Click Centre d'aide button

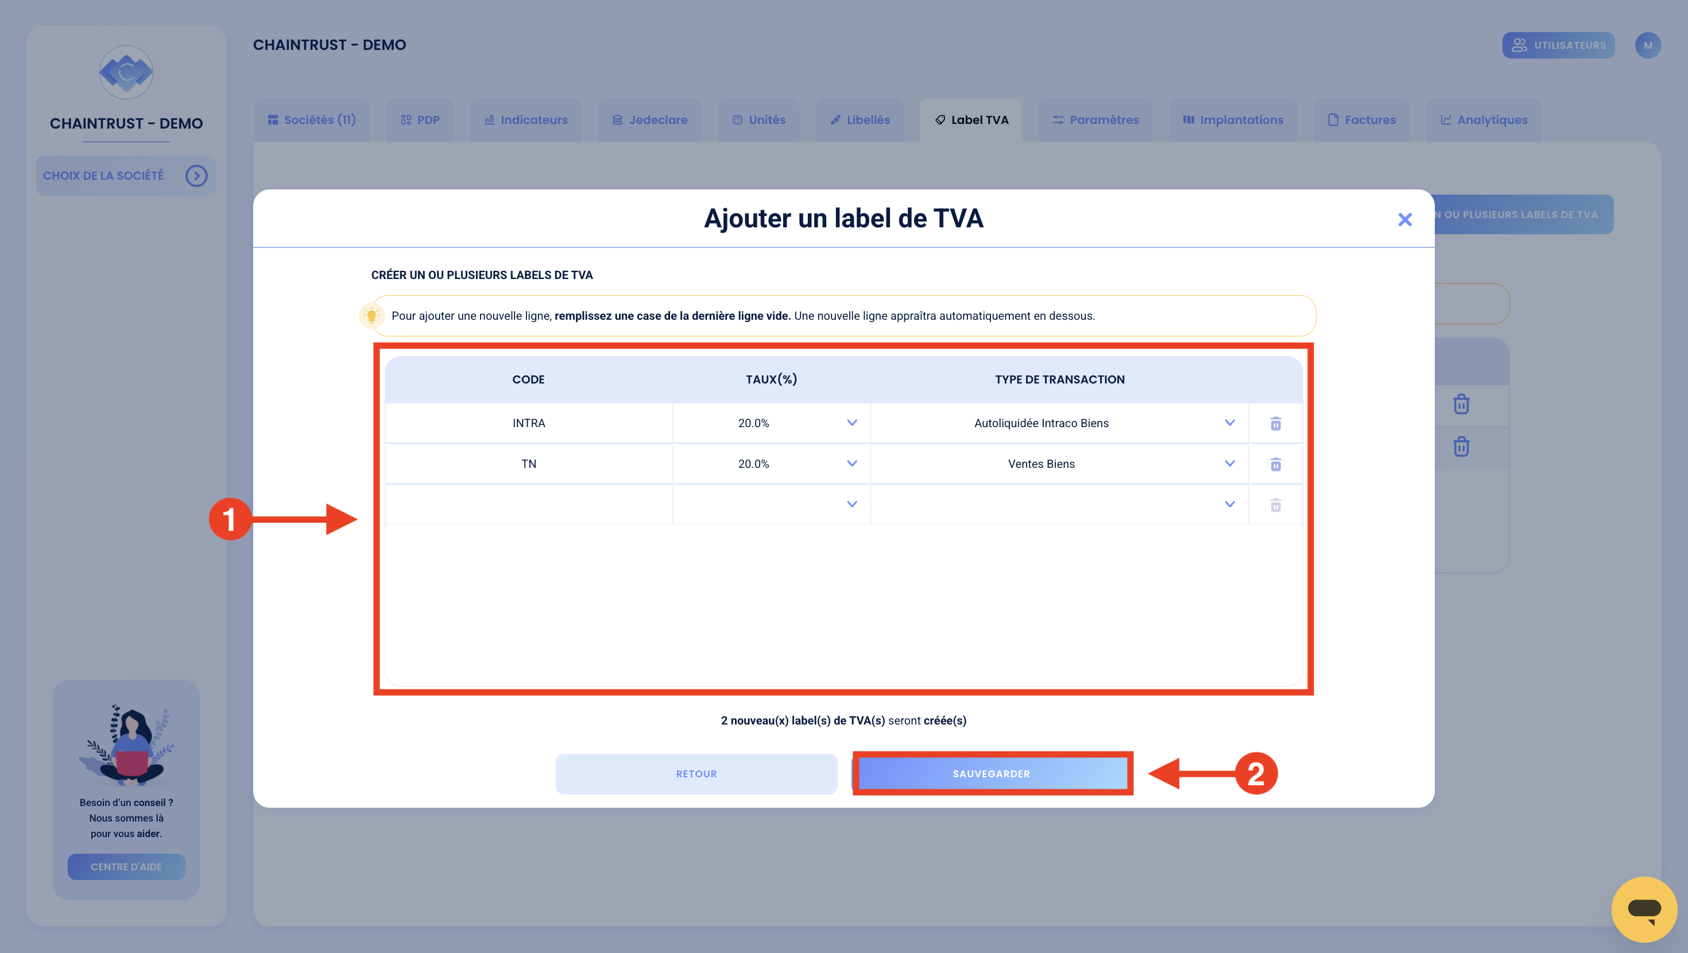pyautogui.click(x=126, y=866)
